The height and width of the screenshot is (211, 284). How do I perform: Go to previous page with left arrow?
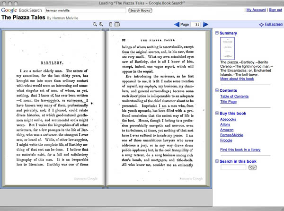click(x=177, y=24)
